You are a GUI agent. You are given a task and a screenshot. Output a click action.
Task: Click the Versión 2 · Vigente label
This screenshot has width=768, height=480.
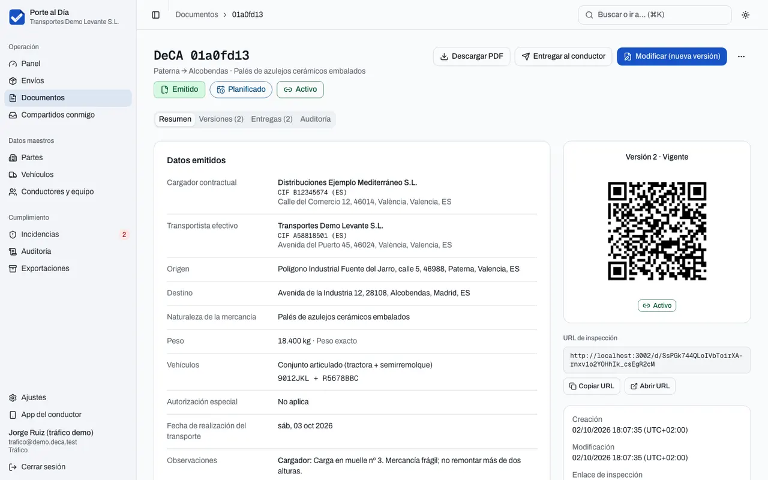click(x=657, y=157)
